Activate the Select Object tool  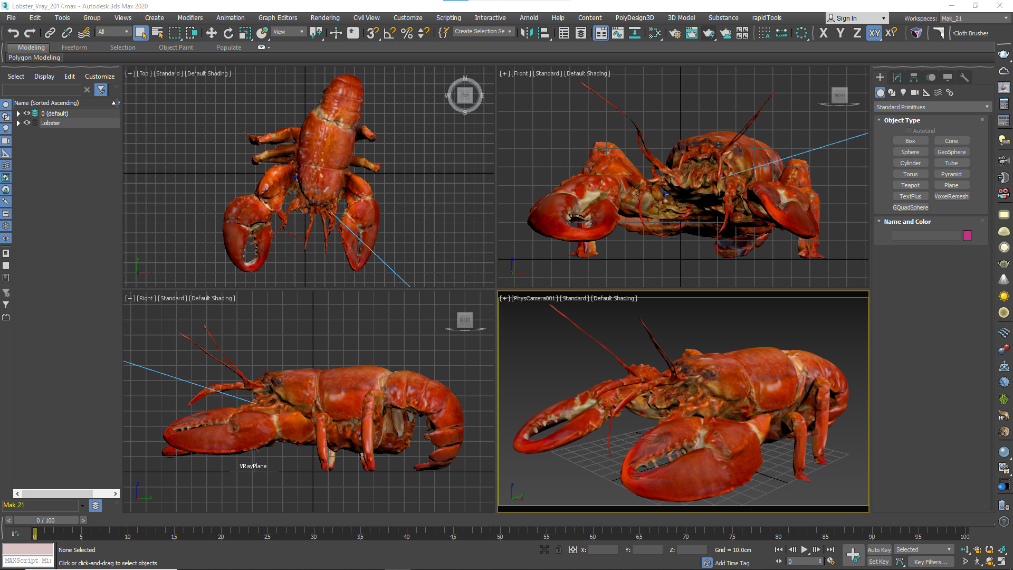coord(140,33)
